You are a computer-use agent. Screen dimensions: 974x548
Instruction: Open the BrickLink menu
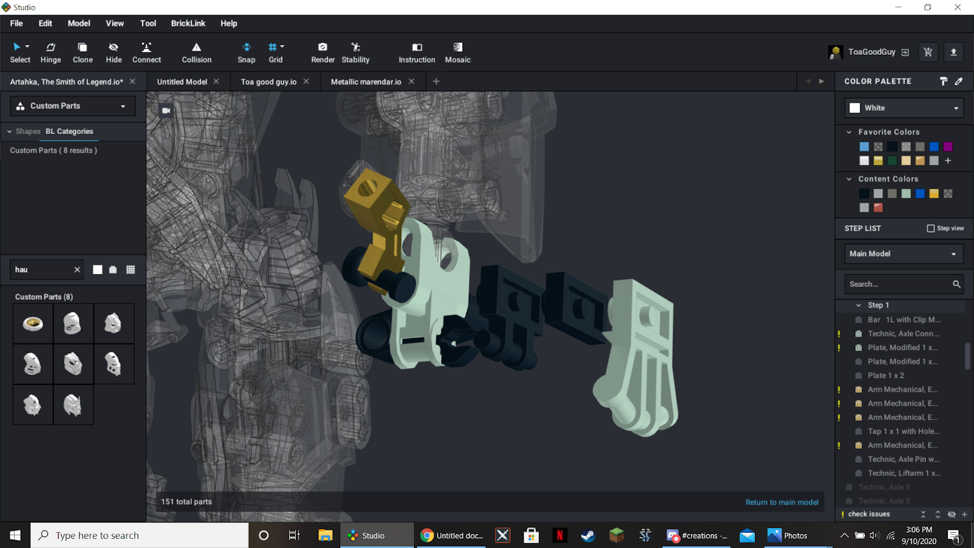tap(188, 23)
